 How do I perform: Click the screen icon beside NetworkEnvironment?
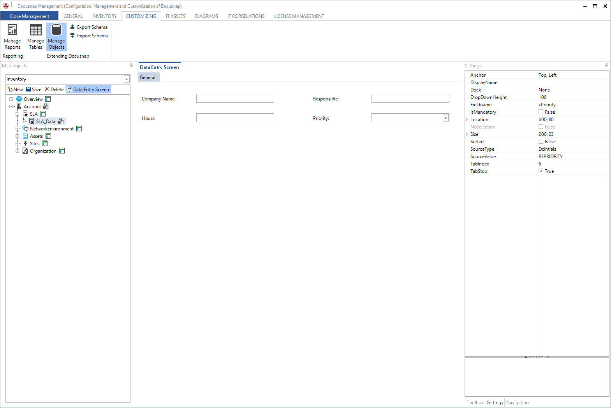coord(79,128)
